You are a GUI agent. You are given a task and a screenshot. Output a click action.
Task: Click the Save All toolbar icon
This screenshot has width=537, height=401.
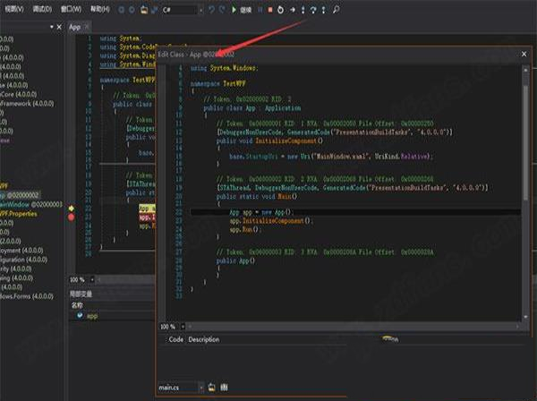pos(155,10)
